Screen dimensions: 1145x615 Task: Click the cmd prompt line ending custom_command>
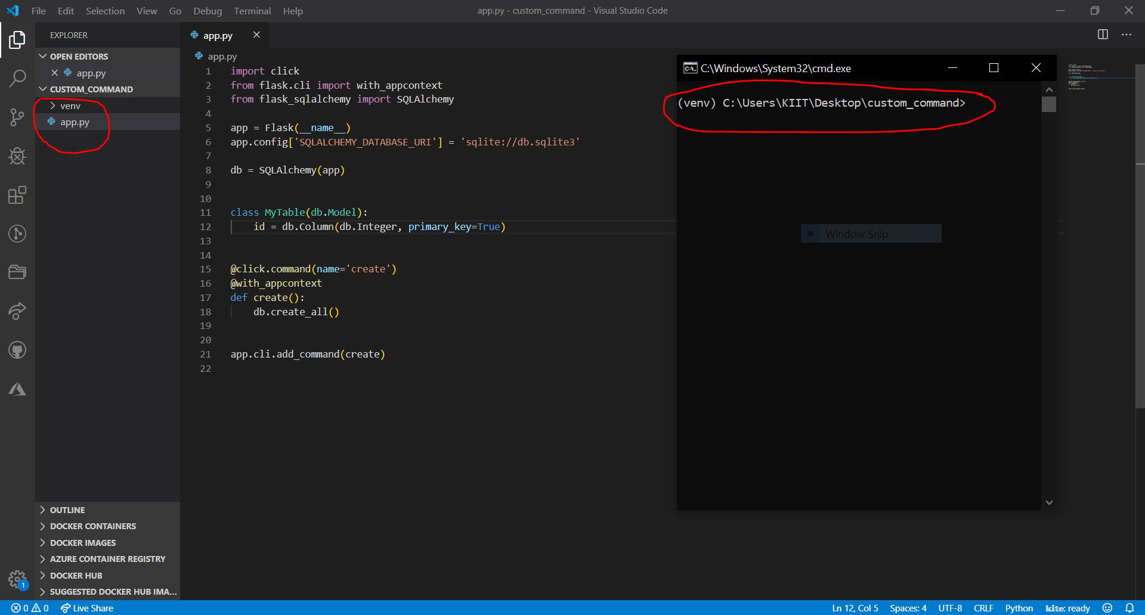point(821,103)
